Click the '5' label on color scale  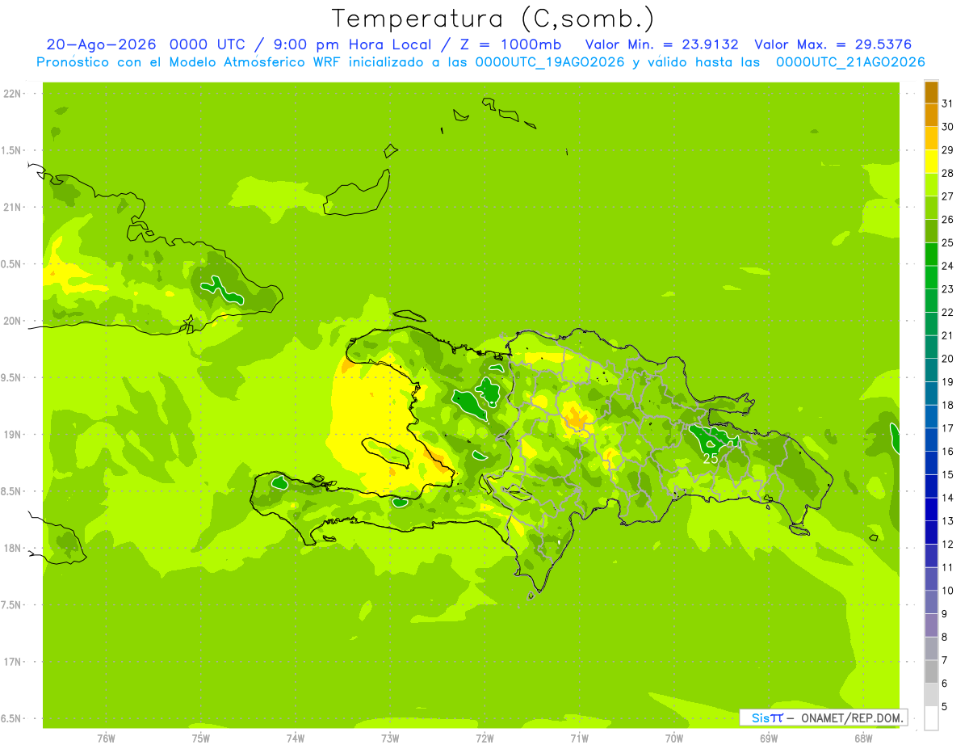pos(944,707)
